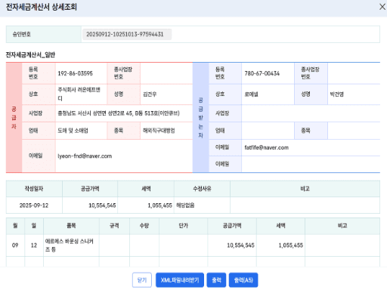Viewport: 387px width, 290px height.
Task: Click item row supply amount 10,554,545
Action: click(x=240, y=245)
